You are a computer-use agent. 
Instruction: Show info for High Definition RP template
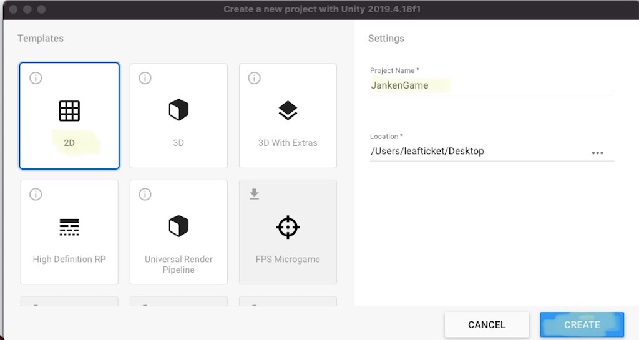36,195
